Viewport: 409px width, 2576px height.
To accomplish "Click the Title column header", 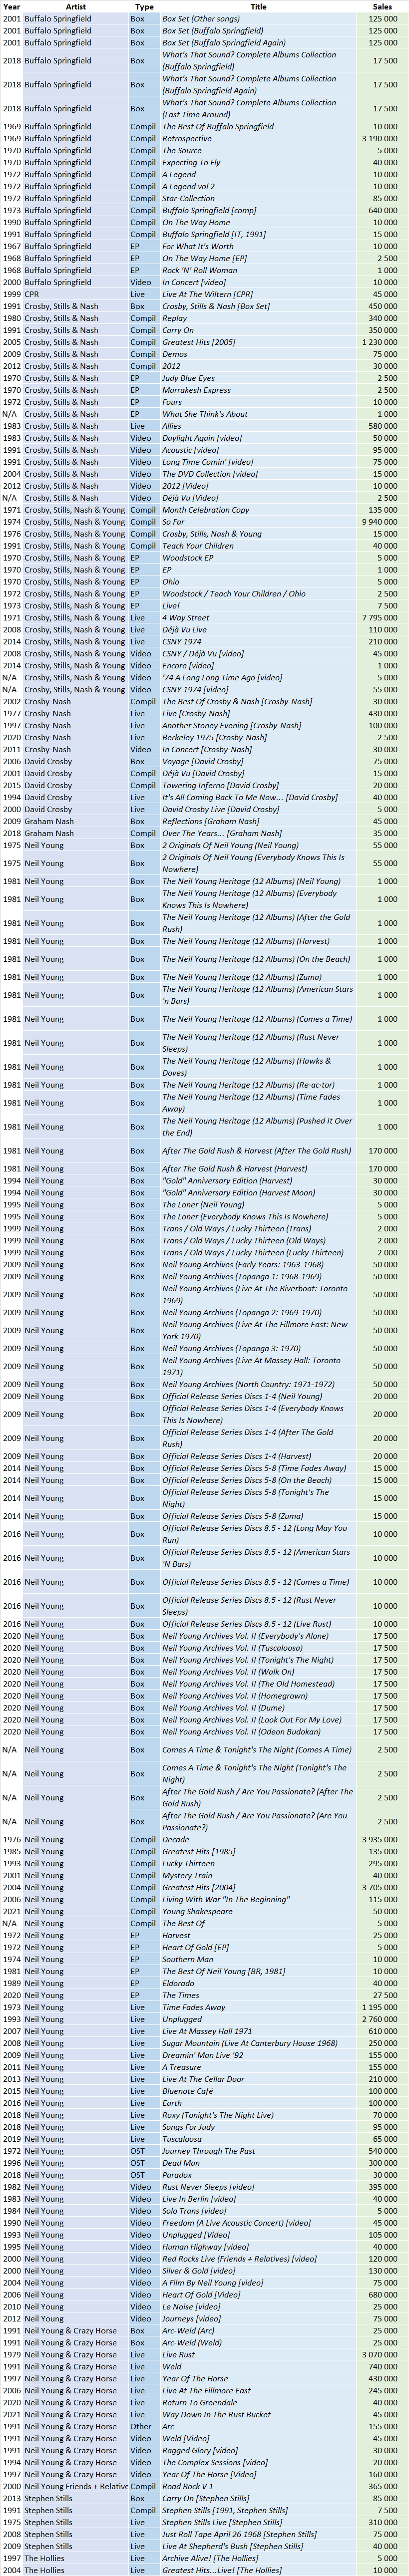I will (258, 6).
